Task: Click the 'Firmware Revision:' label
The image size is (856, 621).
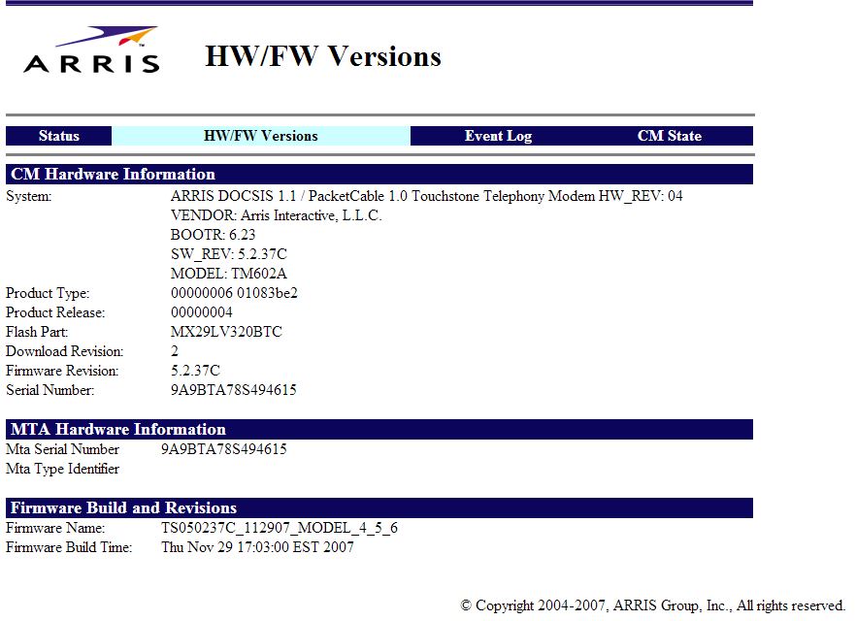Action: click(62, 371)
